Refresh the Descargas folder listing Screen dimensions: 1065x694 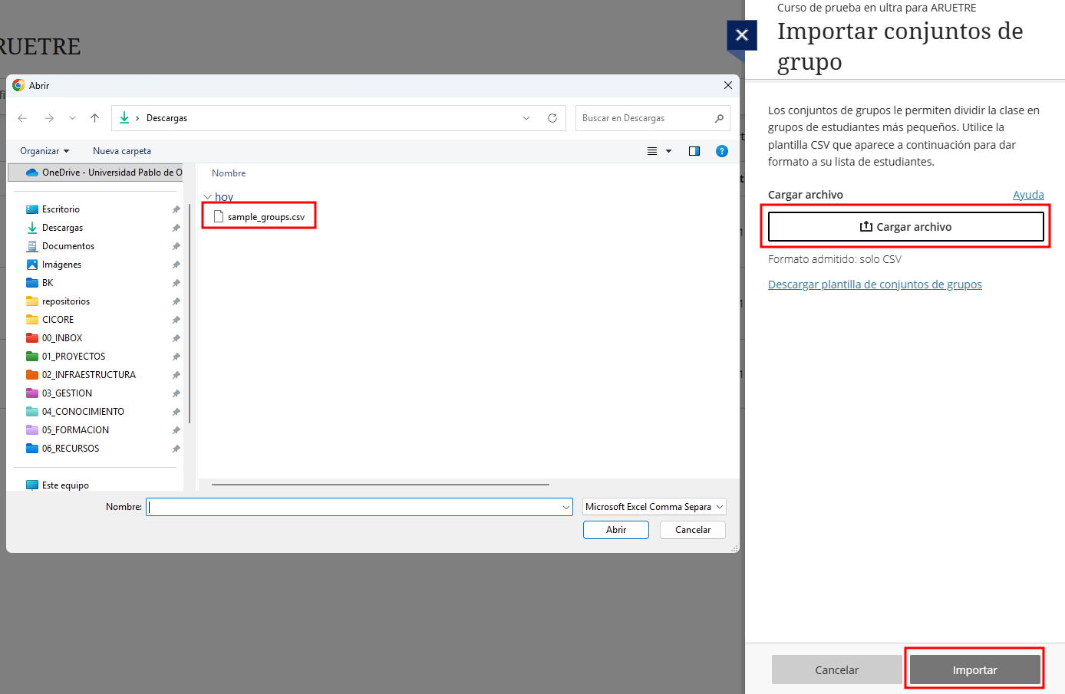pos(552,118)
